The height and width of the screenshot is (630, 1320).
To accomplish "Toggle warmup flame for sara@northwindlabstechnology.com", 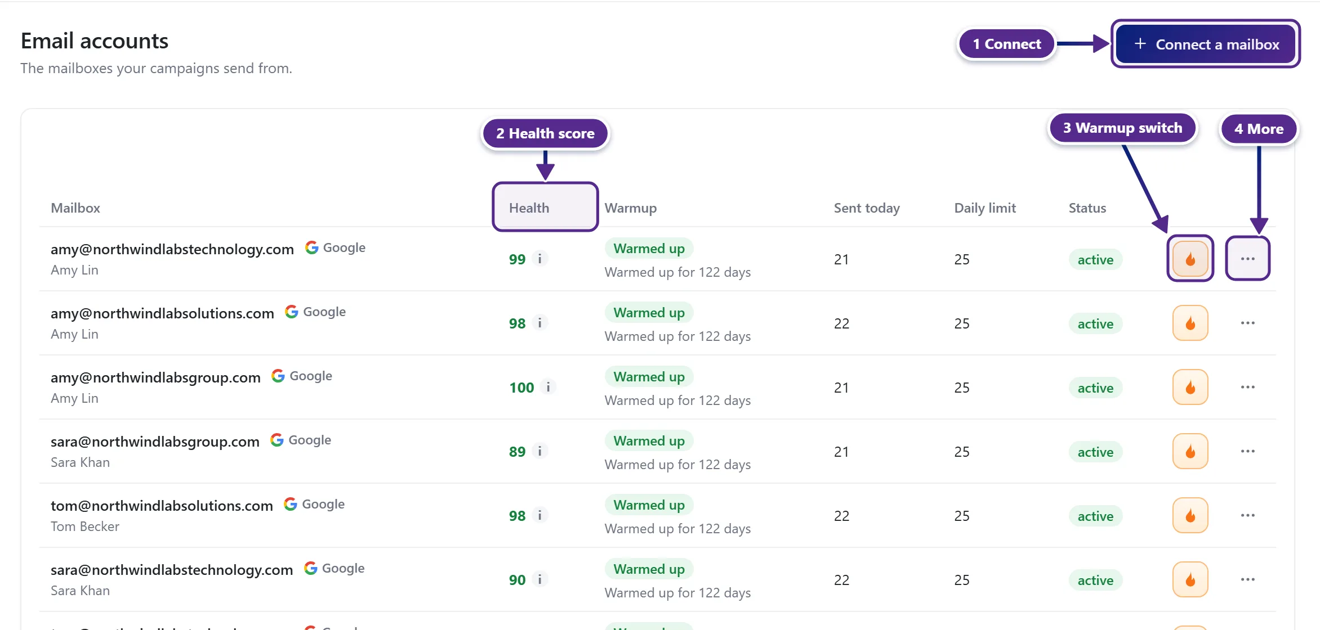I will [1190, 579].
